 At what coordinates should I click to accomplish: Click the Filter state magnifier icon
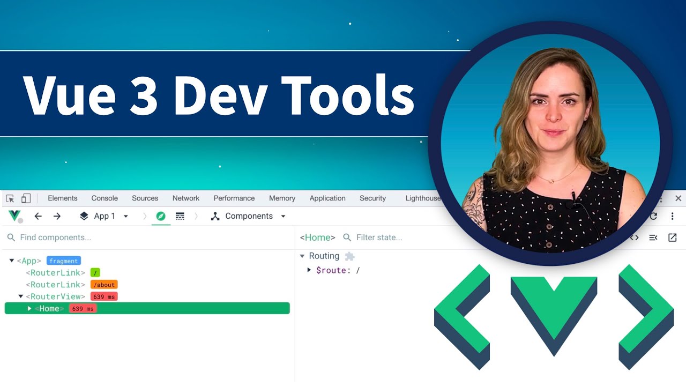[x=347, y=237]
